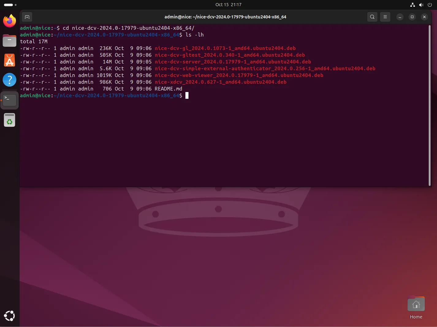Image resolution: width=437 pixels, height=327 pixels.
Task: Open the clock showing Oct 15 21:17
Action: point(228,5)
